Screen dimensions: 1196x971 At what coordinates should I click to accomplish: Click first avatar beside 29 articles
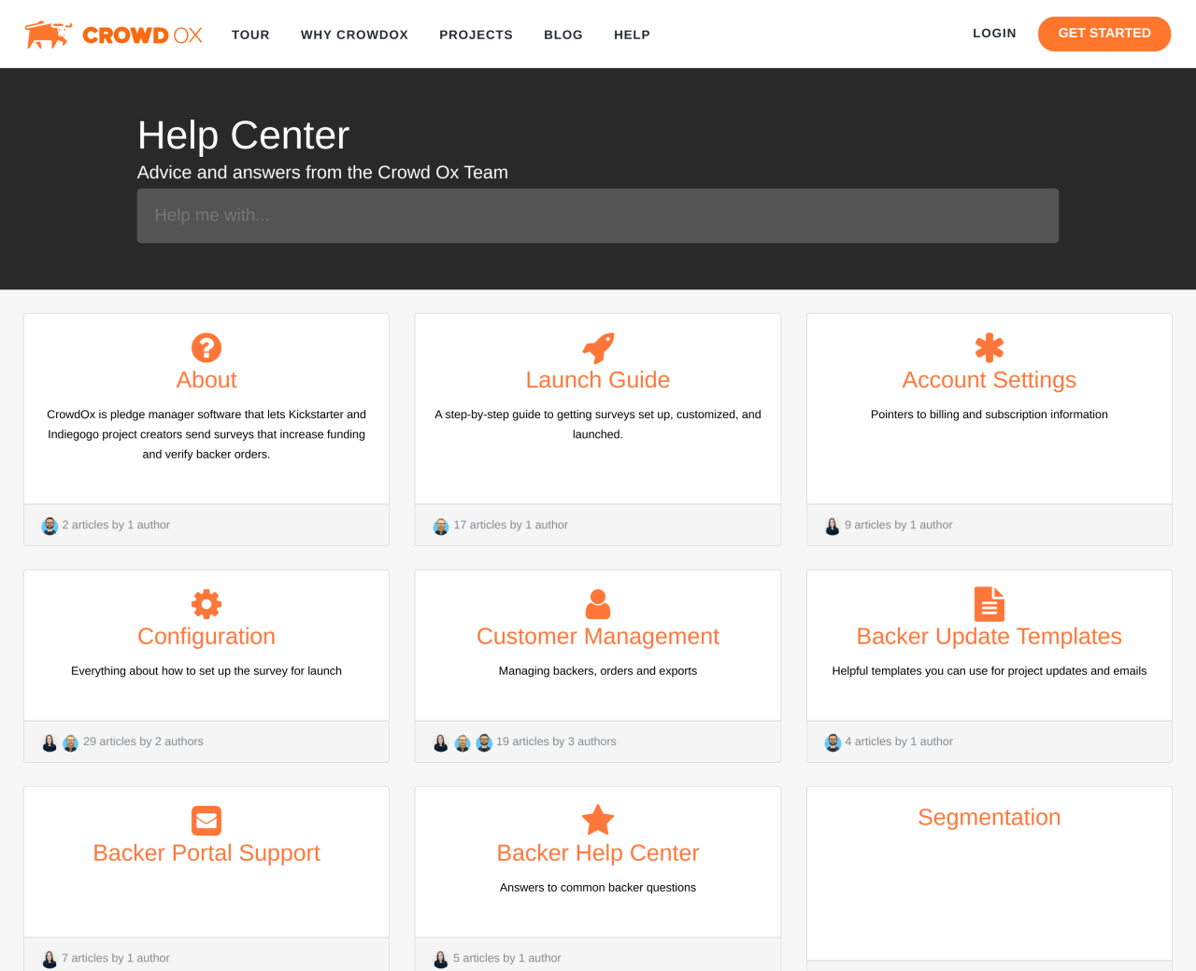50,743
